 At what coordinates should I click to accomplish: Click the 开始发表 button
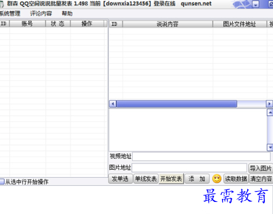(x=171, y=179)
